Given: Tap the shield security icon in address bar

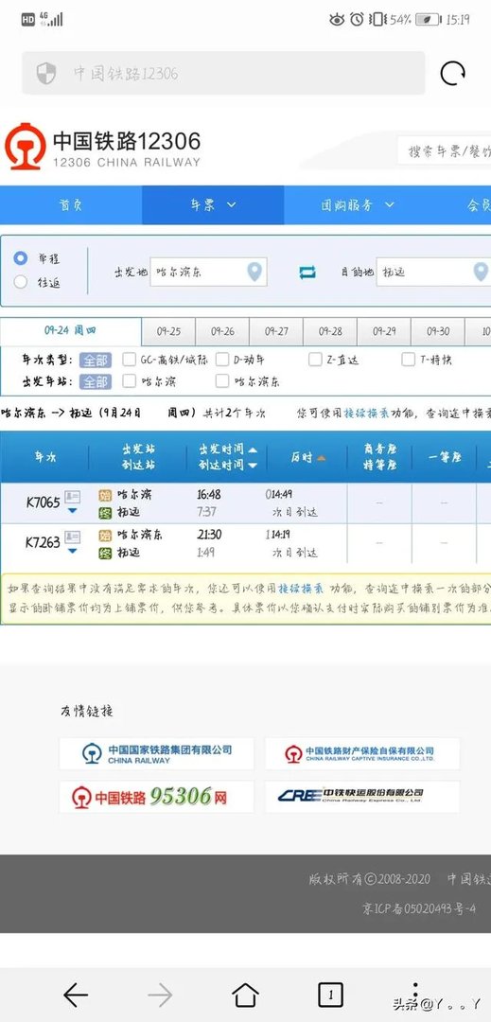Looking at the screenshot, I should pyautogui.click(x=45, y=73).
